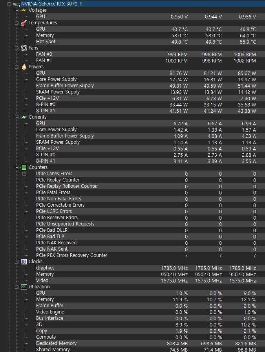The image size is (265, 352).
Task: Select the Dedicated Memory row
Action: tap(150, 343)
